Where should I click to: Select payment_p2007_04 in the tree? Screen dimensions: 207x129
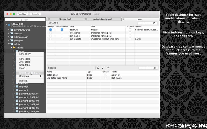(x=29, y=104)
